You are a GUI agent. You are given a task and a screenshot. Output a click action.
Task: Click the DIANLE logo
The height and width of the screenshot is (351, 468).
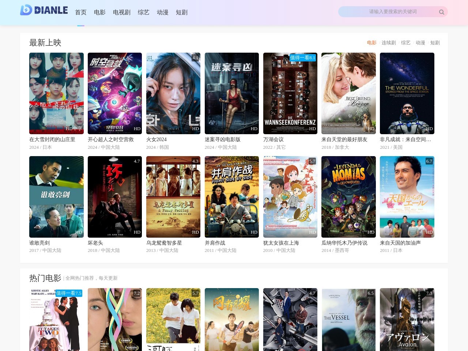[x=44, y=10]
